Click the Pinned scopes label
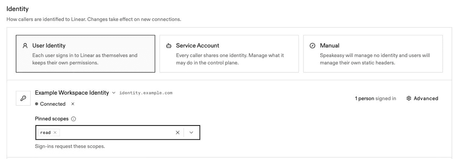 coord(52,119)
